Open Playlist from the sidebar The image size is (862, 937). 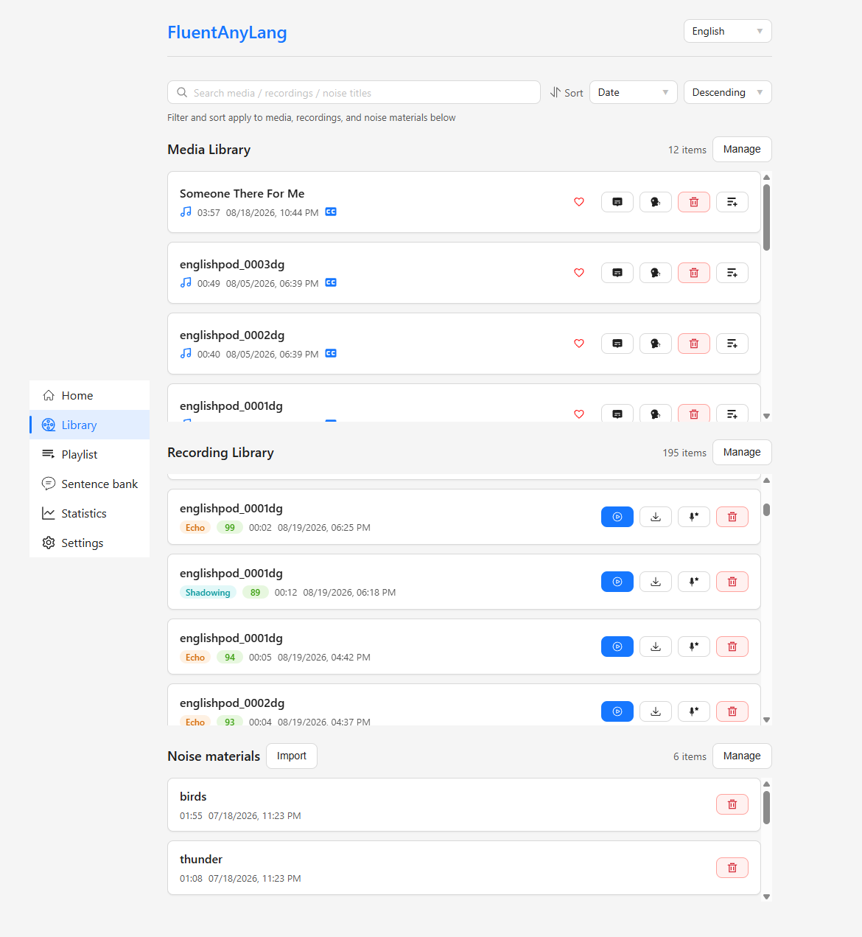tap(89, 454)
